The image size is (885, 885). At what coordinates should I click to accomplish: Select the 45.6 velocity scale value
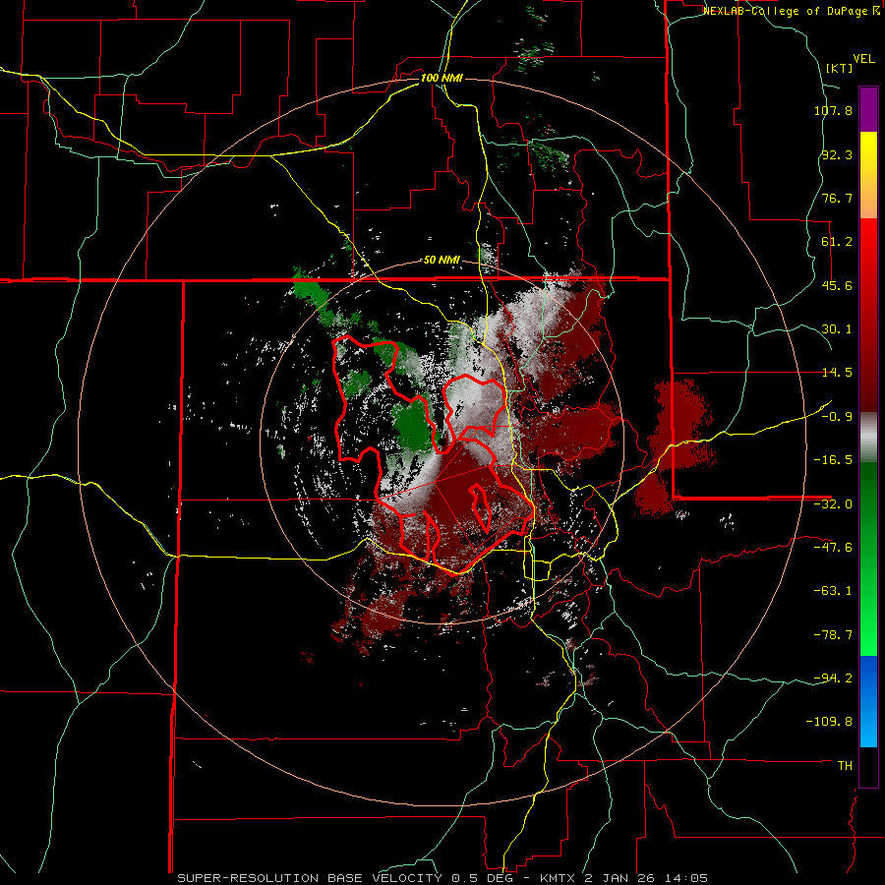[837, 285]
